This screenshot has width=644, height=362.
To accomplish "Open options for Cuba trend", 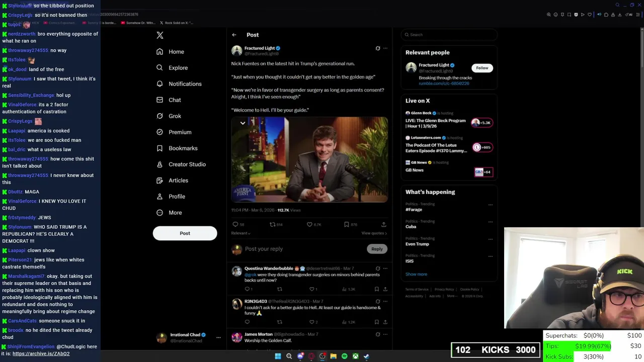I will pos(491,222).
